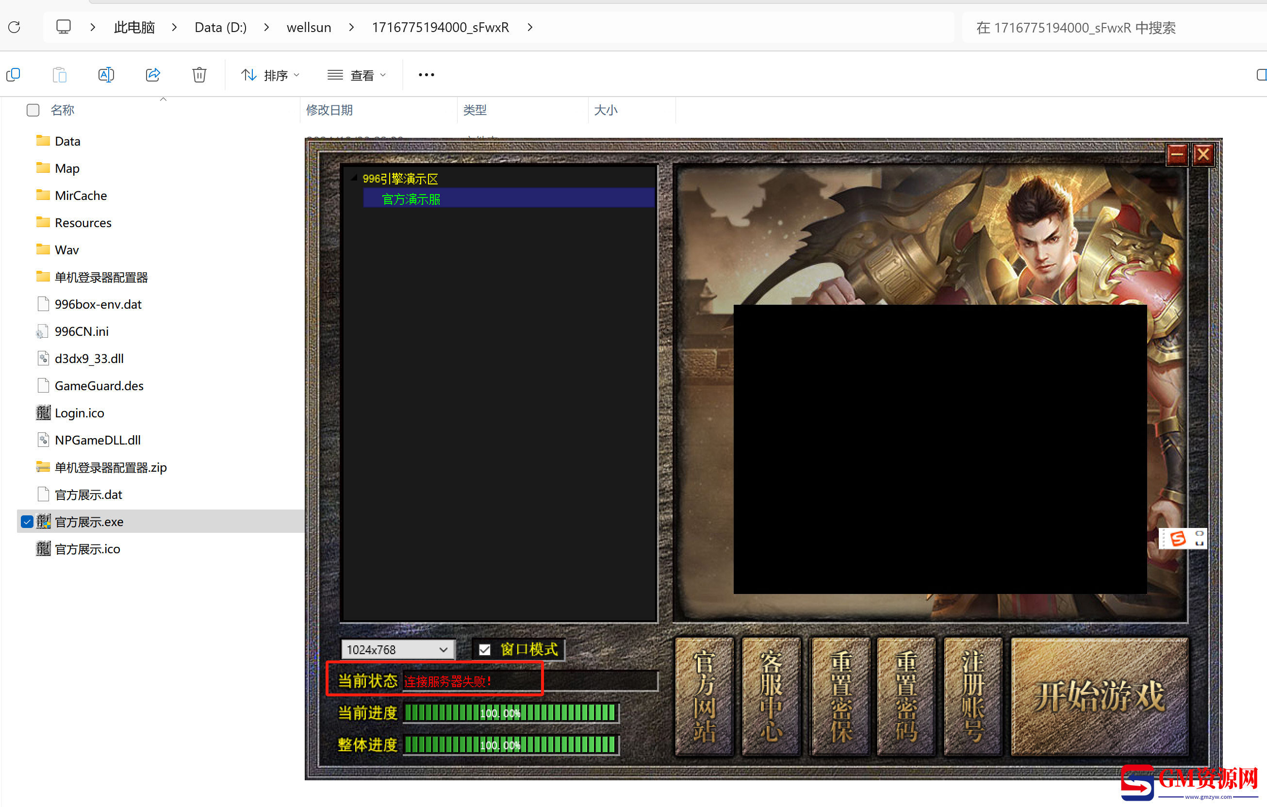Viewport: 1267px width, 807px height.
Task: Click the 开始游戏 start game button
Action: (x=1100, y=696)
